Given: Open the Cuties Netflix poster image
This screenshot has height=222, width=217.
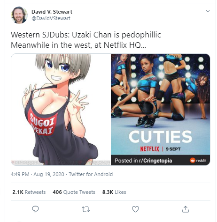Looking at the screenshot, I should click(x=161, y=110).
